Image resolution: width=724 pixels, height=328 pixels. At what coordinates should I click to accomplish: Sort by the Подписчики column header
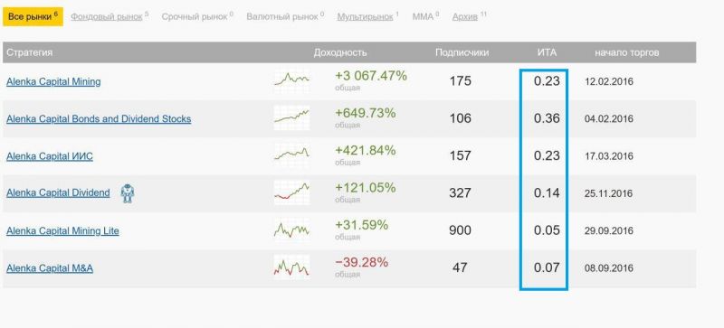[x=462, y=52]
